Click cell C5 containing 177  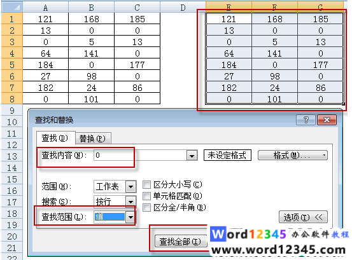[x=137, y=64]
